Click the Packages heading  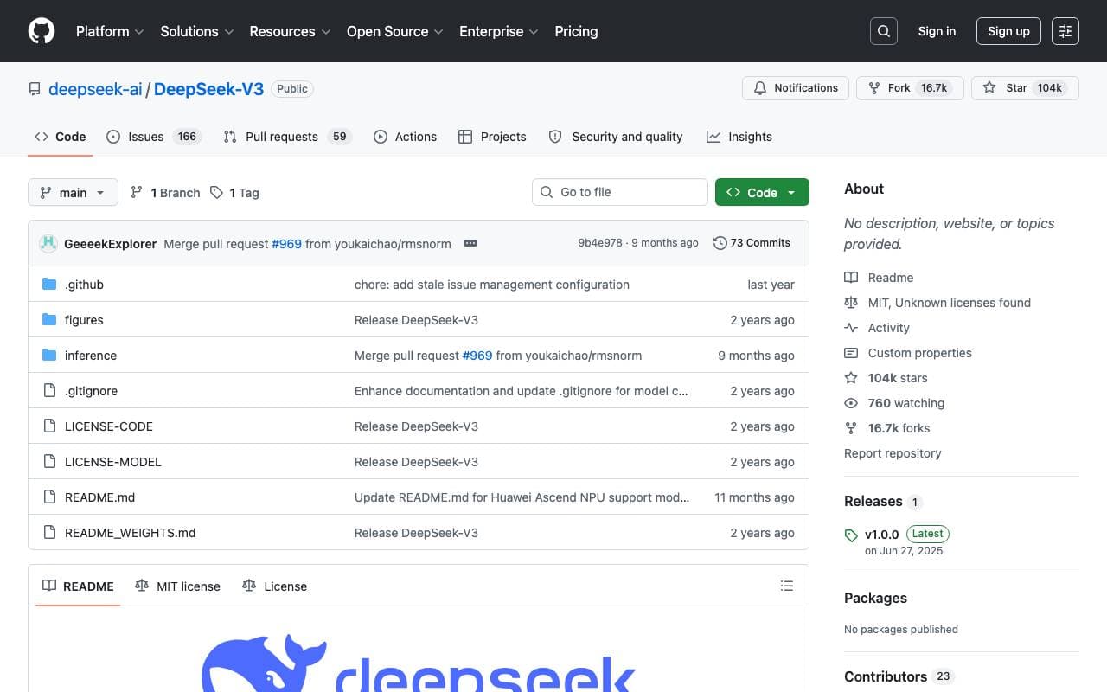tap(875, 598)
